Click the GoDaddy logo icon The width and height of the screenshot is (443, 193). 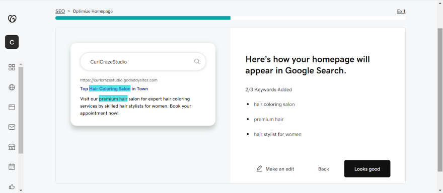pos(12,19)
